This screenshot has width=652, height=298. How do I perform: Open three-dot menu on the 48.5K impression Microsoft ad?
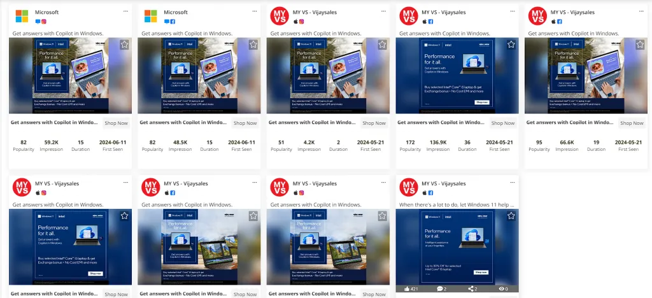254,11
